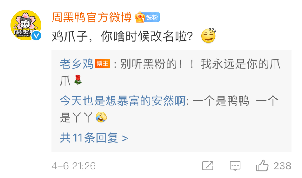Open 今天也是想暴富的安然啊 user profile
The width and height of the screenshot is (302, 178).
[123, 100]
